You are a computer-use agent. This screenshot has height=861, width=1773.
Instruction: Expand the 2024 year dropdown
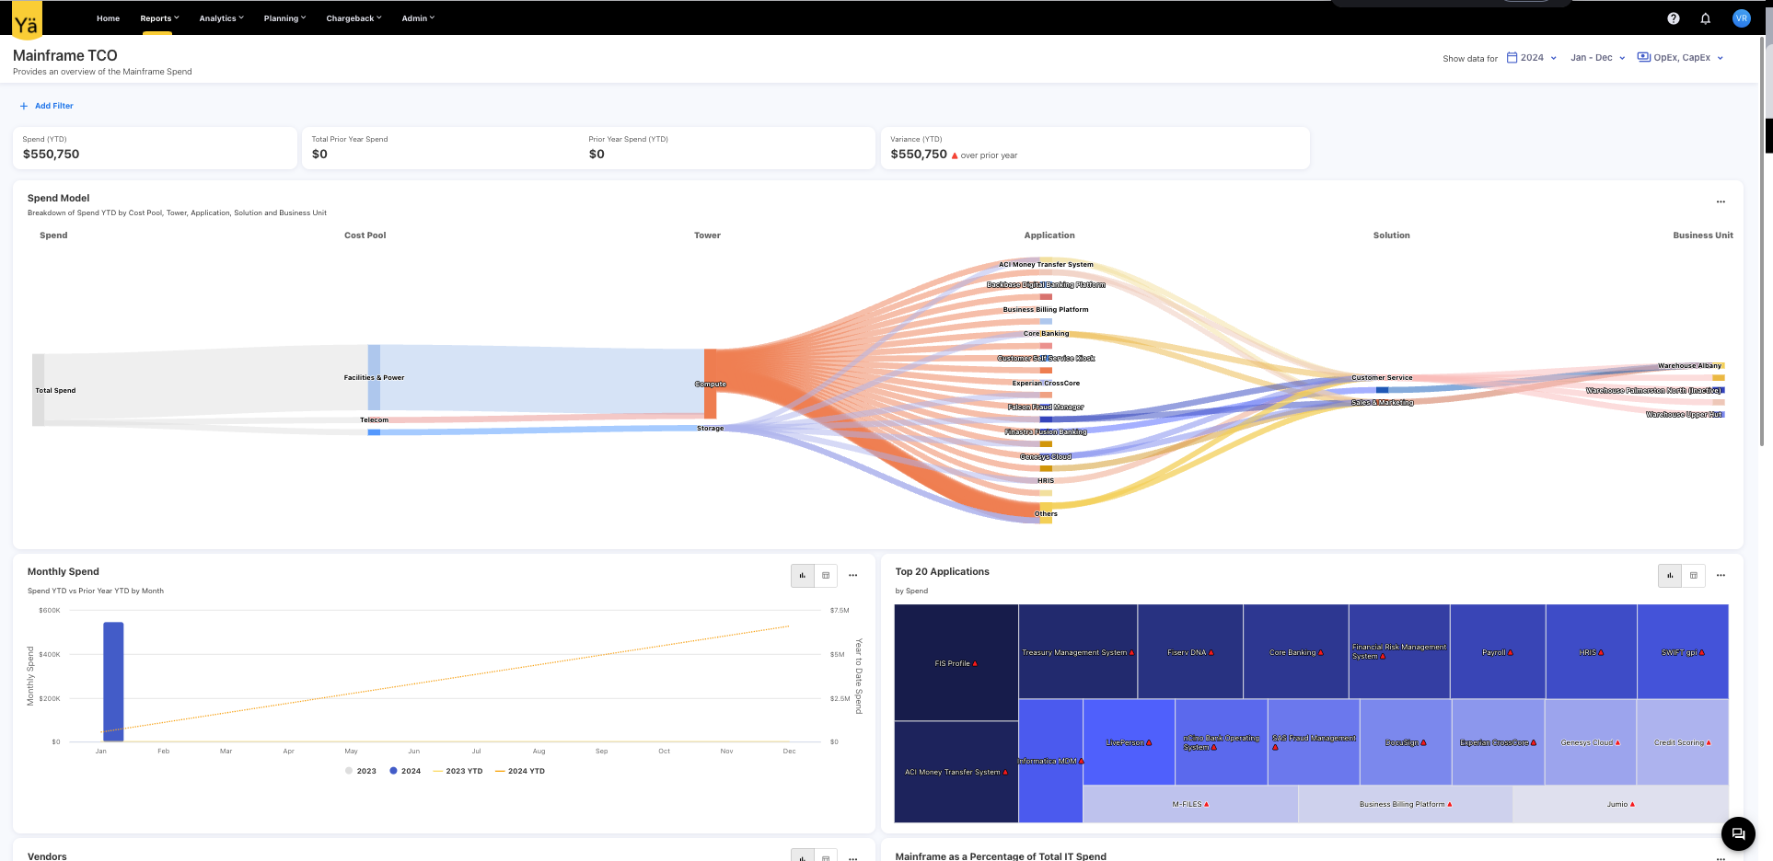(1532, 58)
